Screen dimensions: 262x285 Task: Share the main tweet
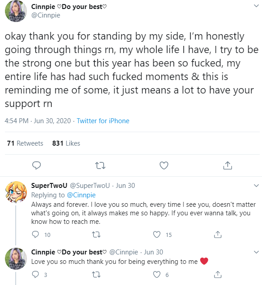click(227, 165)
